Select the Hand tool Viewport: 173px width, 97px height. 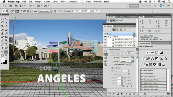click(2, 55)
